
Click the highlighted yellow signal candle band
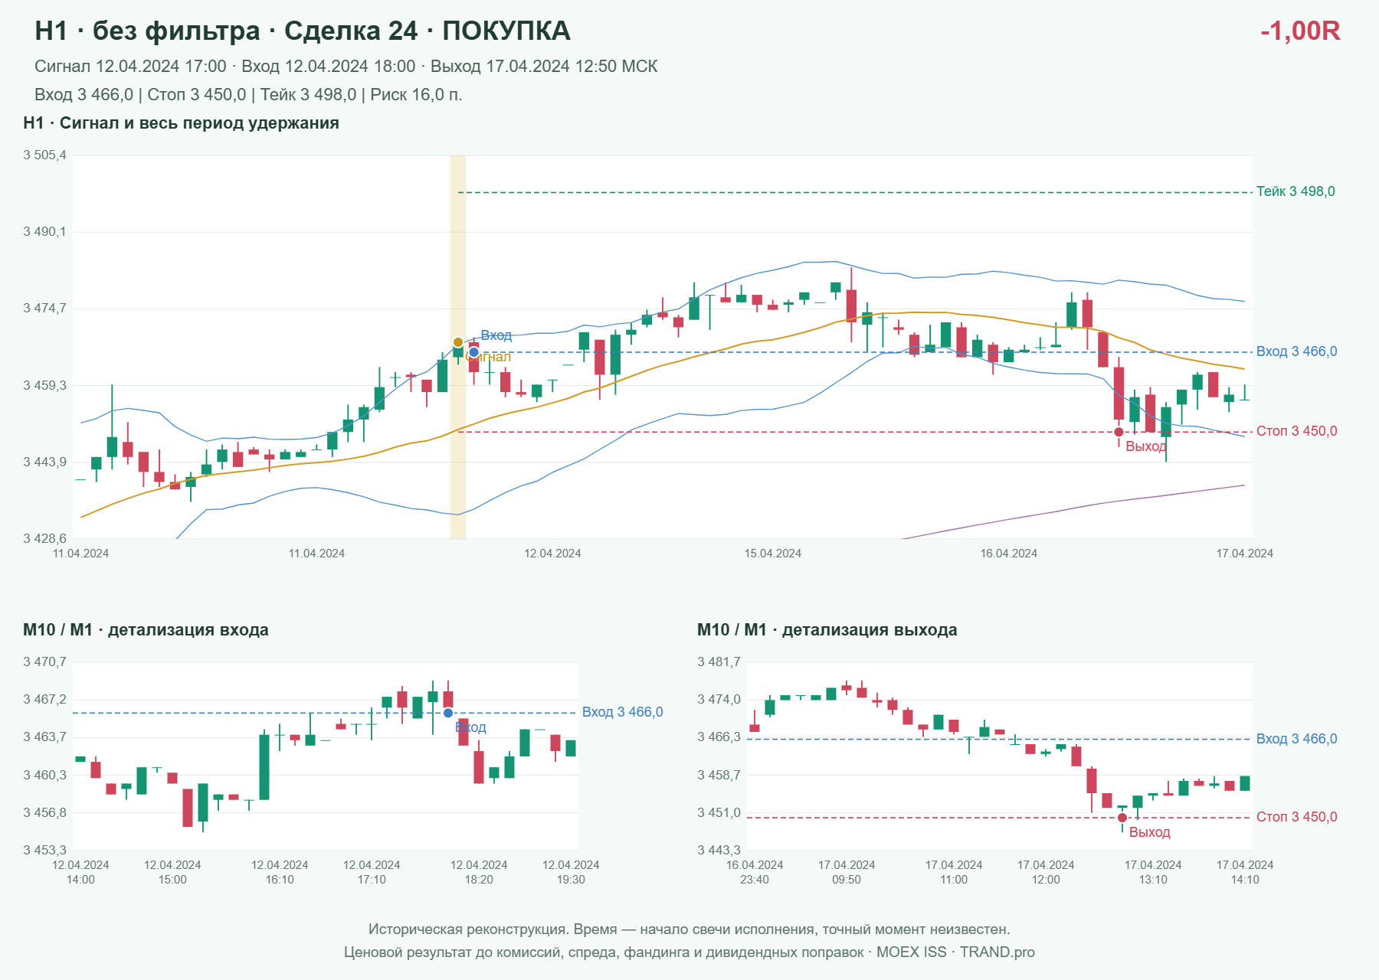458,347
